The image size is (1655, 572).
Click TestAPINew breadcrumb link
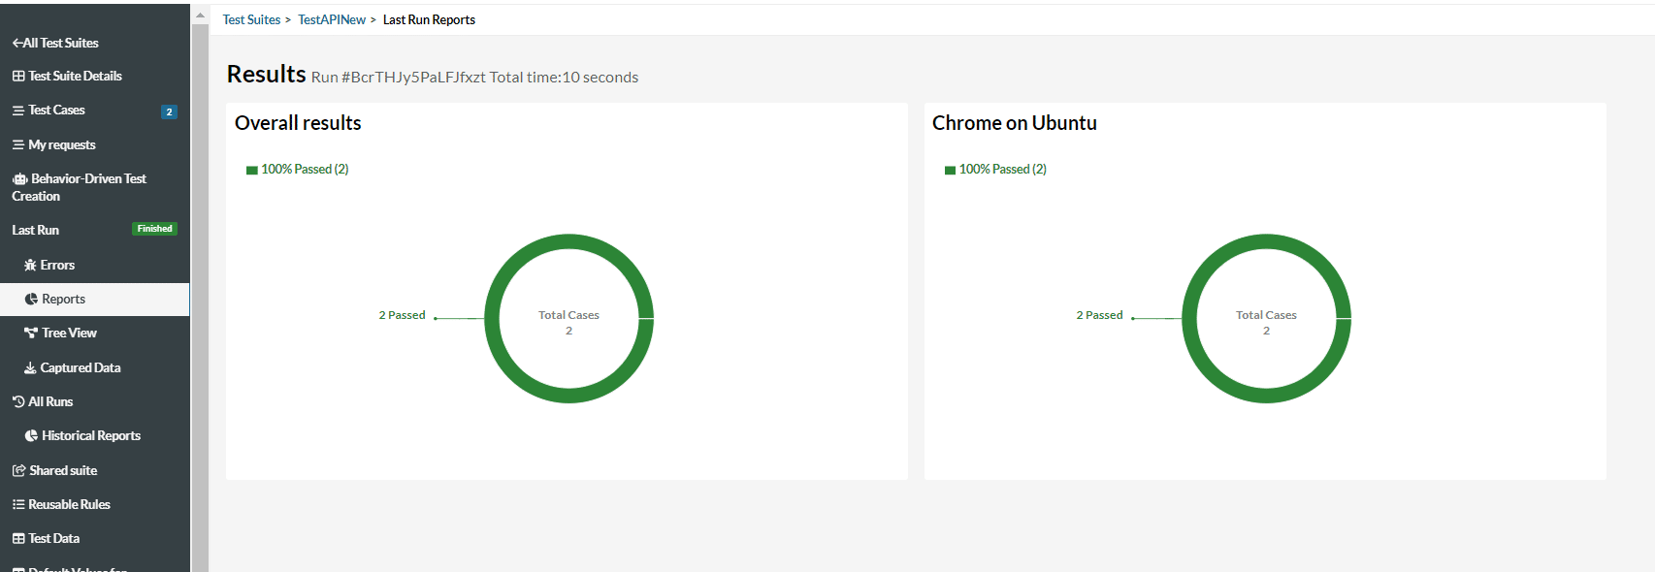[x=332, y=19]
